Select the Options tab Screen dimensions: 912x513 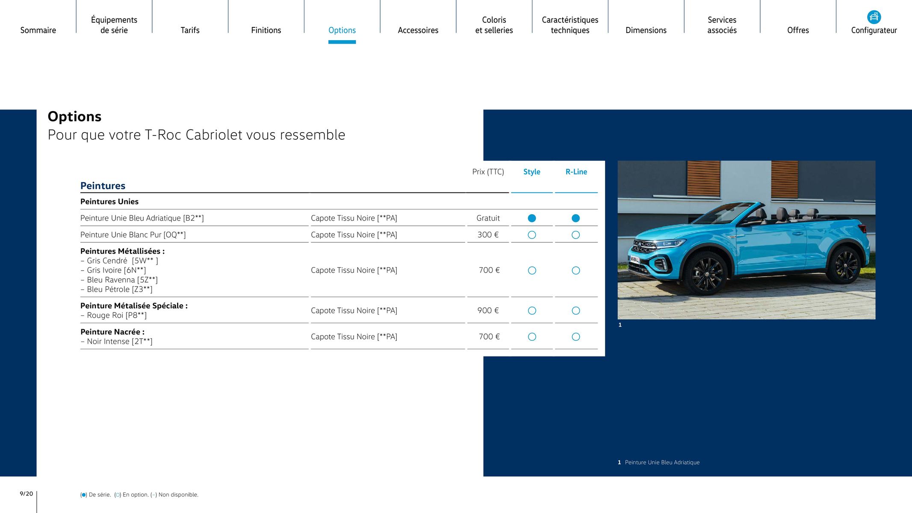(x=342, y=30)
